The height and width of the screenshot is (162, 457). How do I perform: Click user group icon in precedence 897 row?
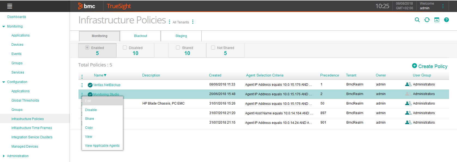[408, 113]
